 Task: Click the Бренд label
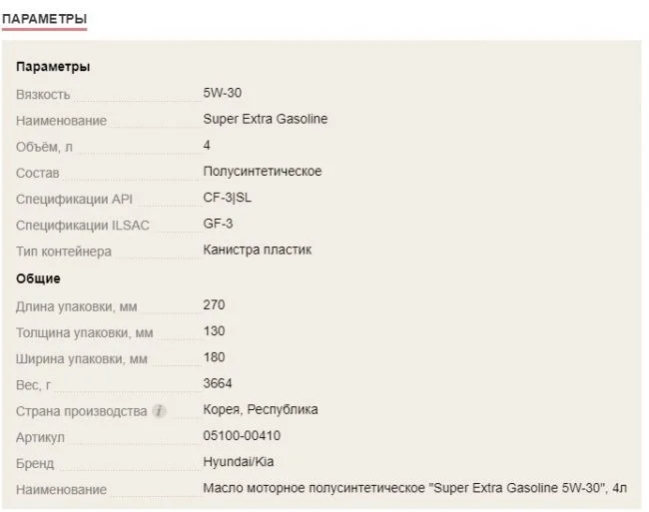35,464
